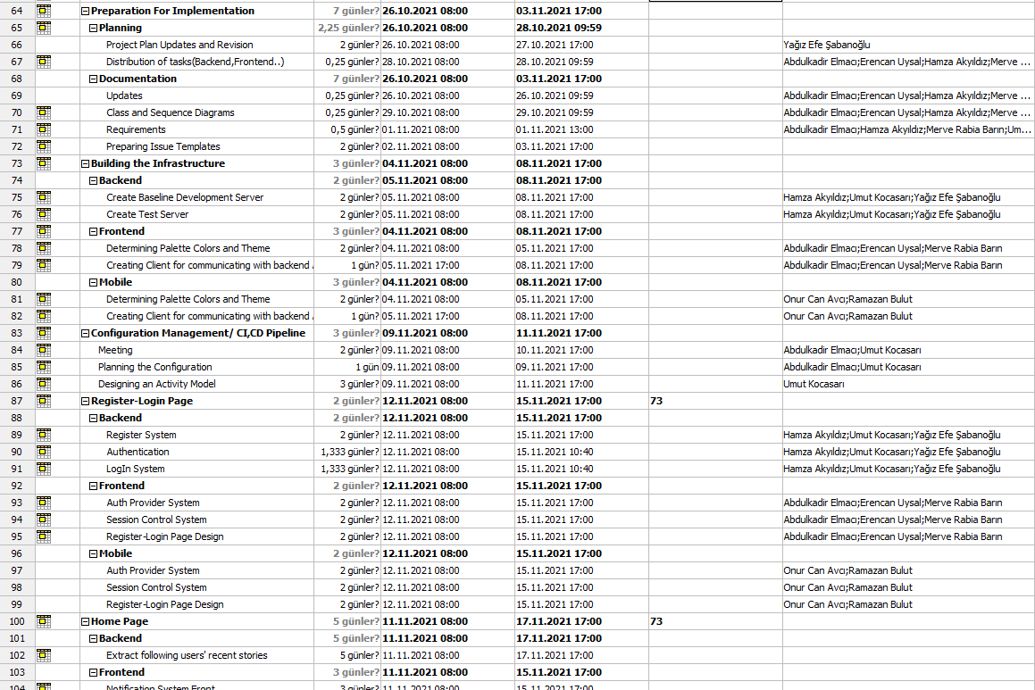This screenshot has height=690, width=1035.
Task: Collapse the Home Page group
Action: pos(85,622)
